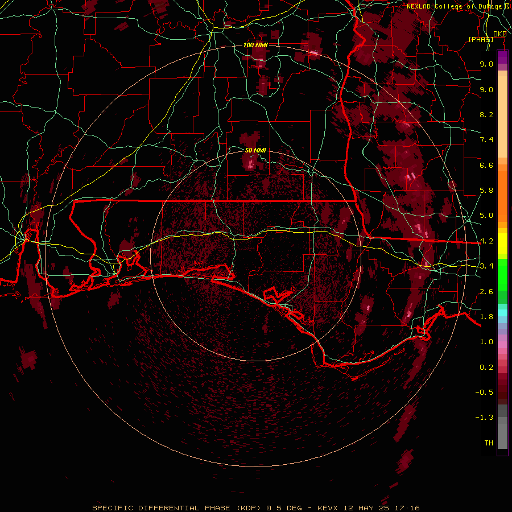512x512 pixels.
Task: Click the 9.8 value on the color scale
Action: point(486,64)
